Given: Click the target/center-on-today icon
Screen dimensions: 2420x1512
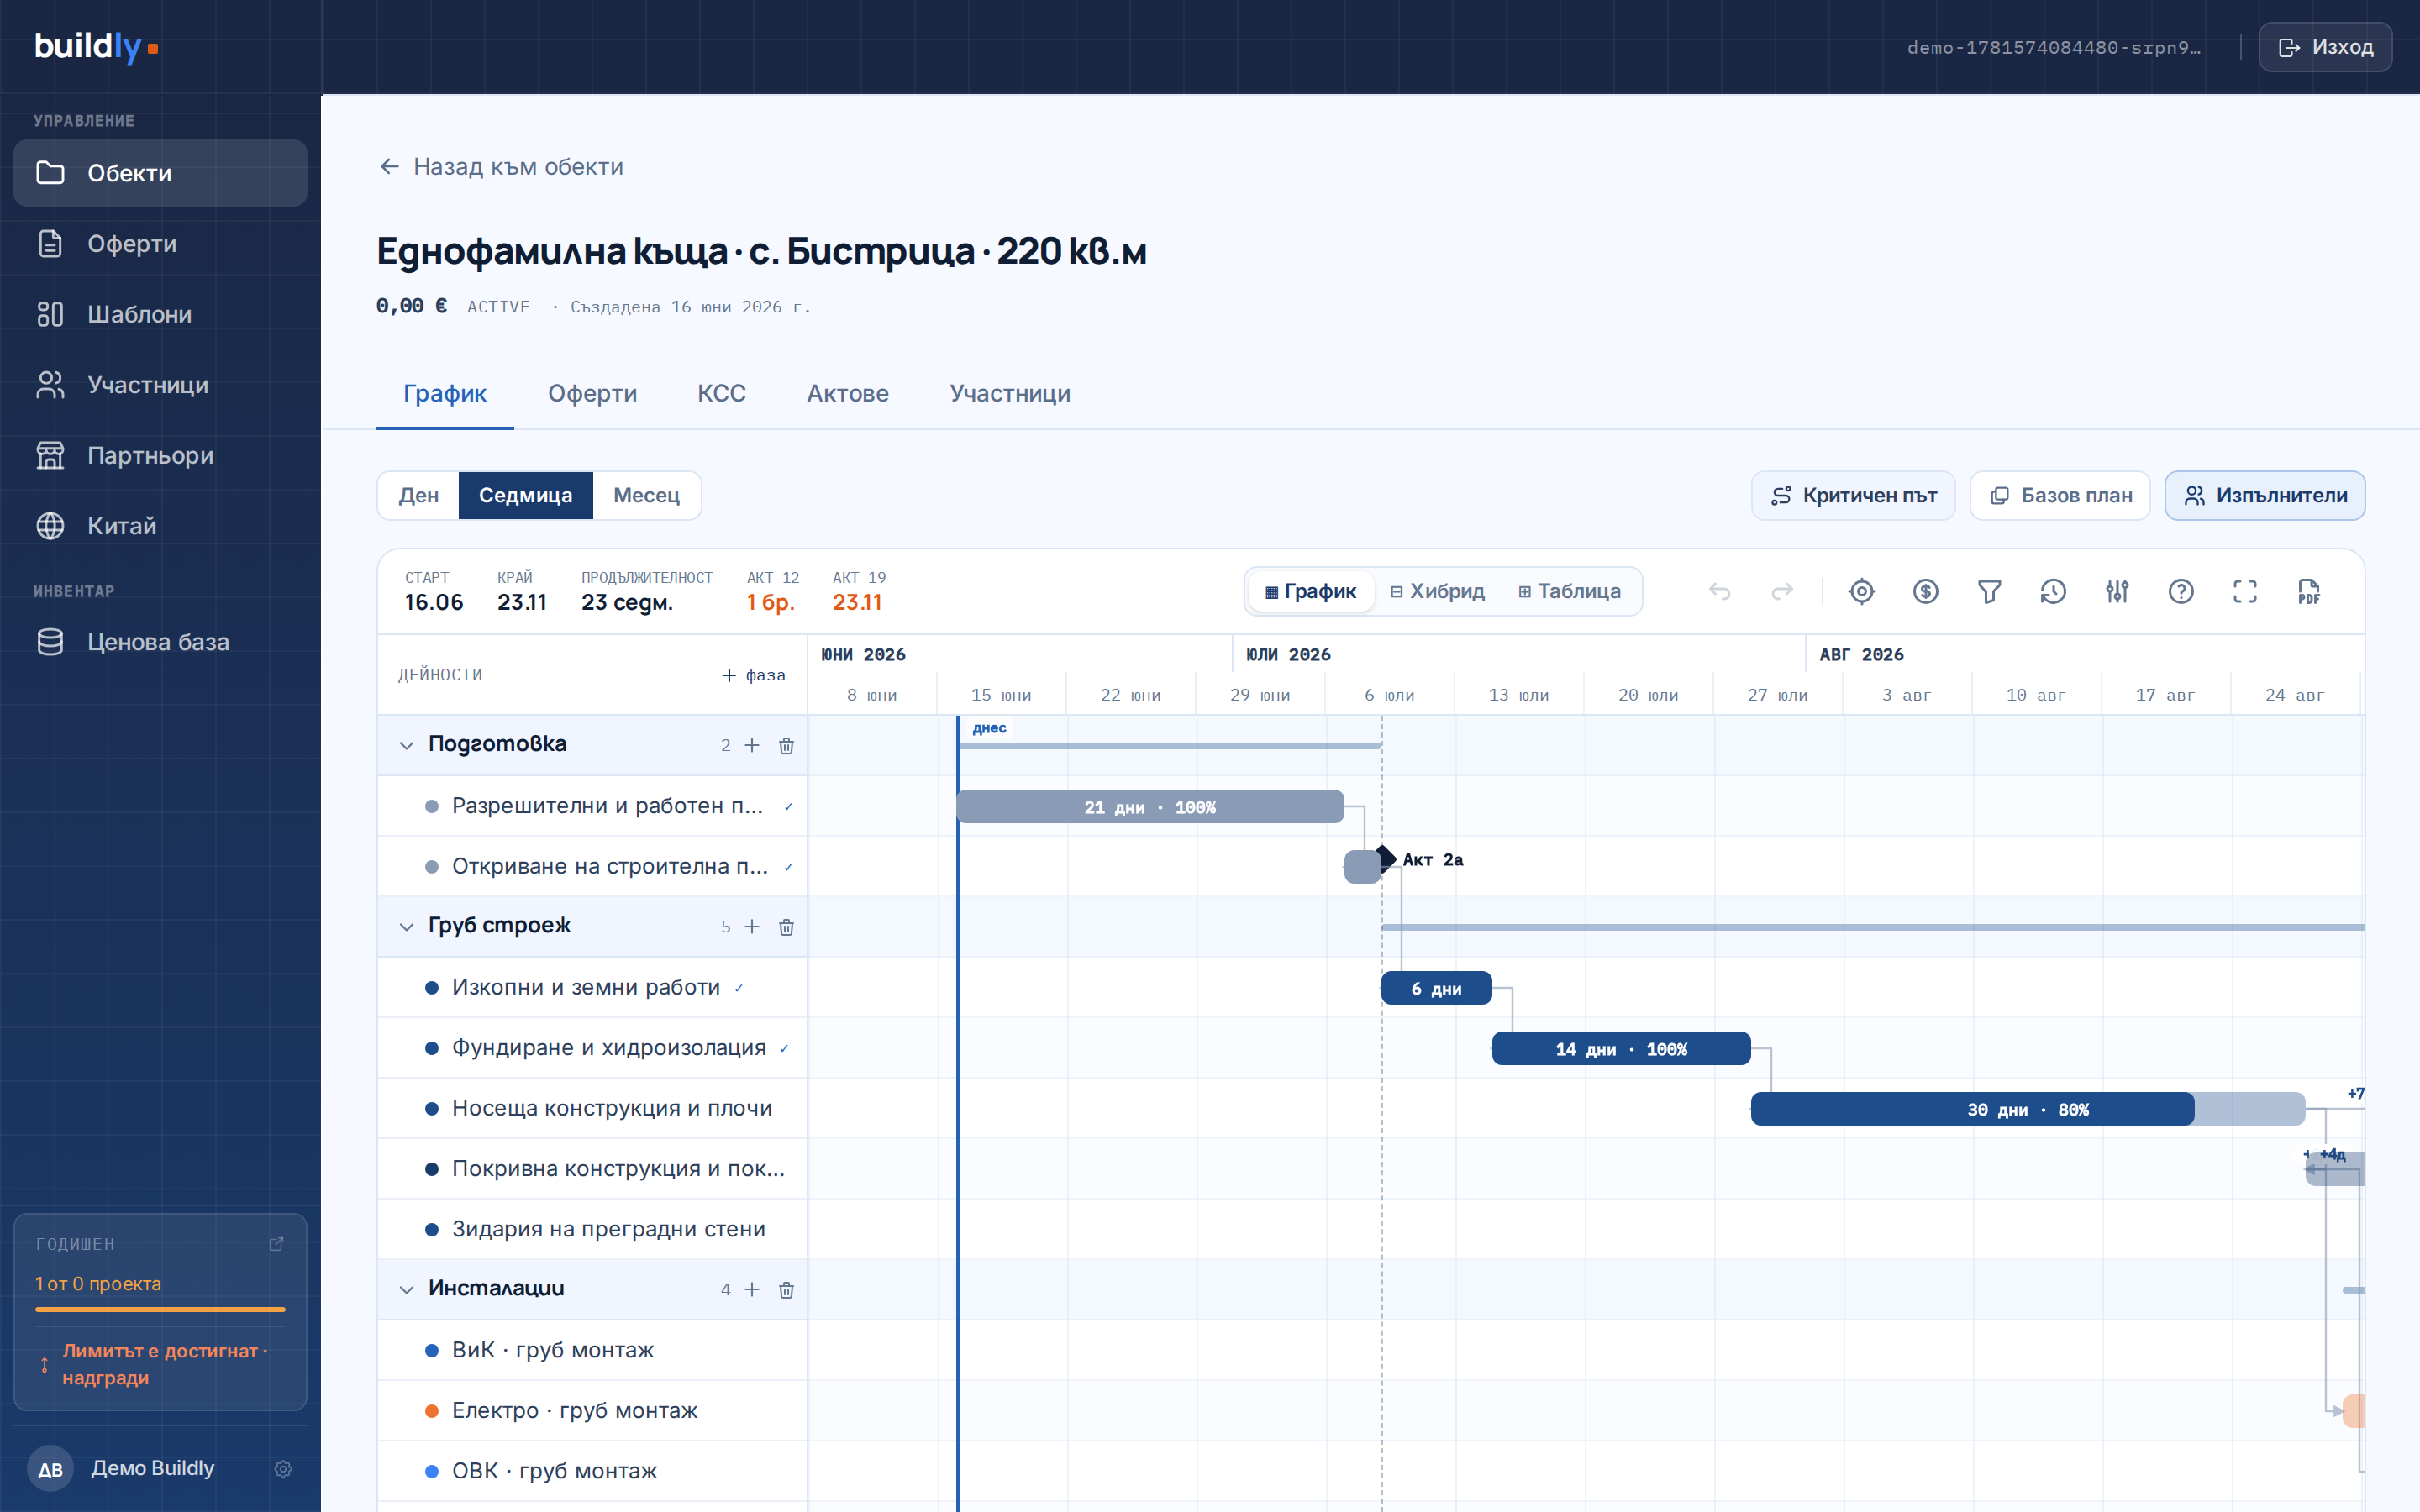Looking at the screenshot, I should pos(1862,592).
